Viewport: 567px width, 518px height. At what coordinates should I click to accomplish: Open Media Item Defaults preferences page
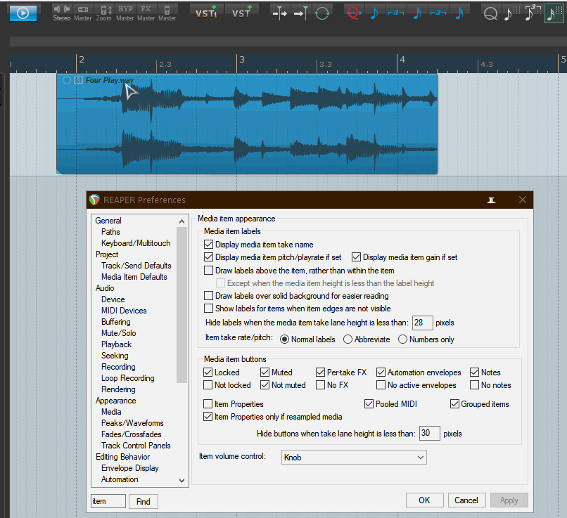pyautogui.click(x=134, y=277)
